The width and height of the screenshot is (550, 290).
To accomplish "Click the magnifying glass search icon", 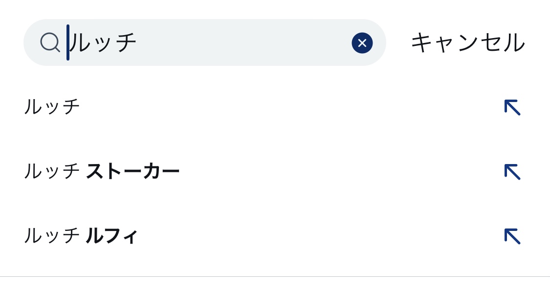I will coord(50,42).
